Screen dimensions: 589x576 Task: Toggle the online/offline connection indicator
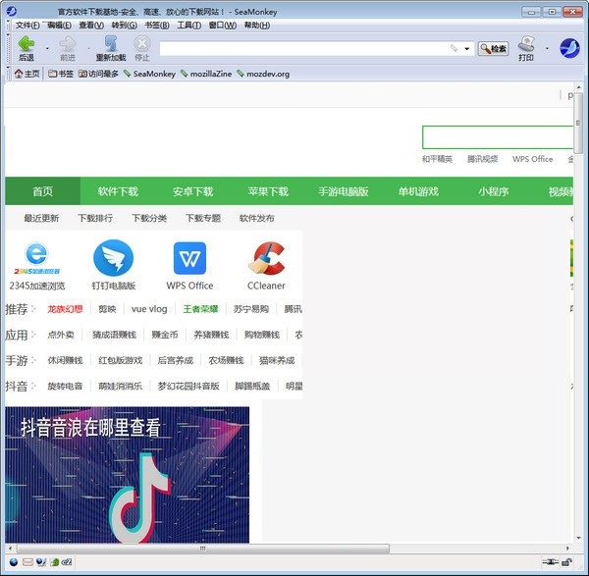pos(550,562)
